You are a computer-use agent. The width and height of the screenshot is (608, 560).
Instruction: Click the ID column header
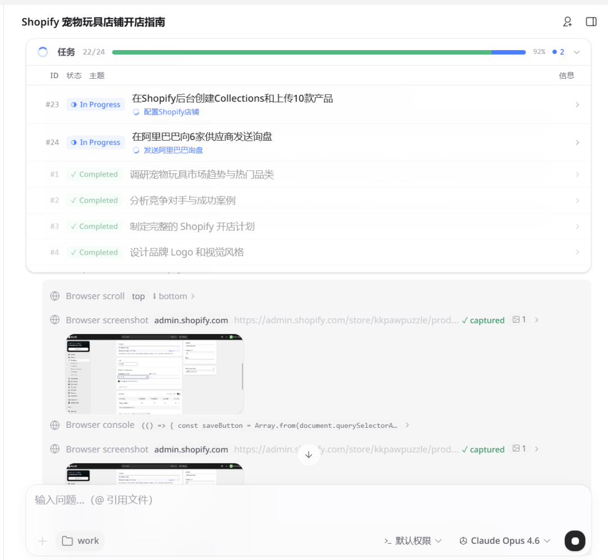point(54,75)
